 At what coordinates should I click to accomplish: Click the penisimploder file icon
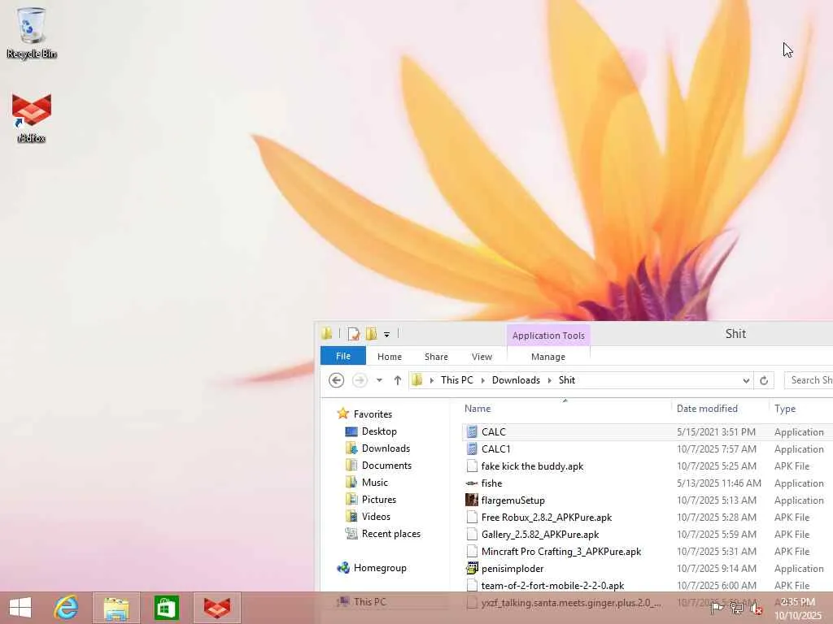[471, 568]
